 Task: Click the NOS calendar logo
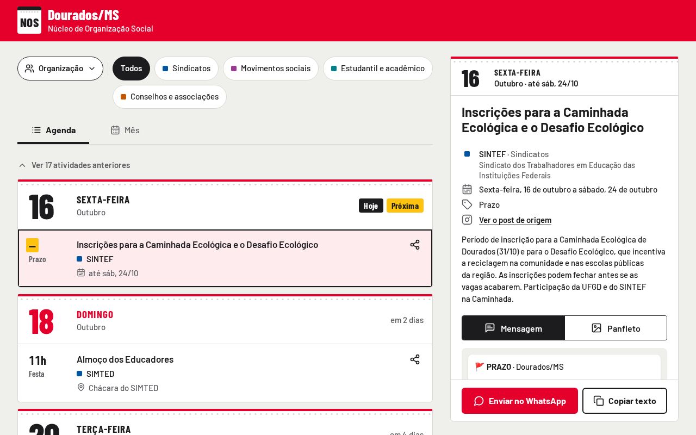point(29,20)
